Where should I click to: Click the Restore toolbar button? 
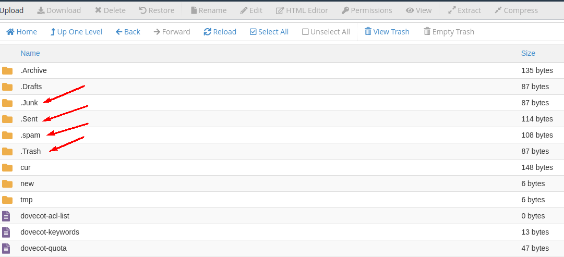coord(157,10)
